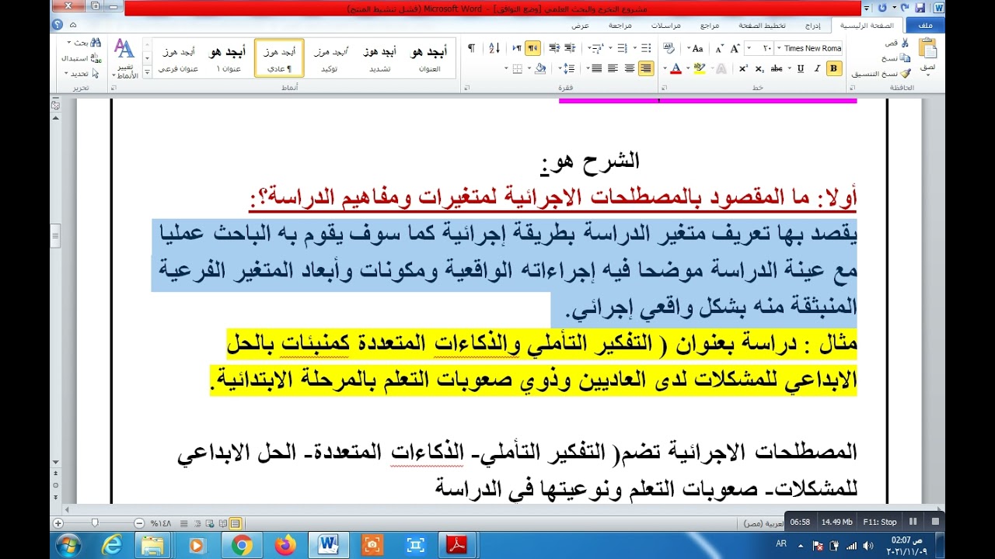Click the Grow Font icon
Image resolution: width=995 pixels, height=559 pixels.
735,48
